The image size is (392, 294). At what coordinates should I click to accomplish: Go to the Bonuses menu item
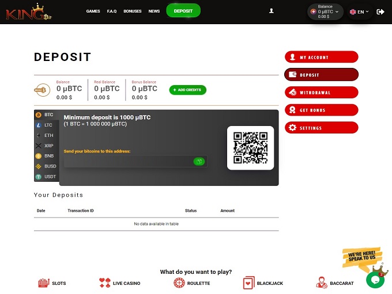click(132, 11)
